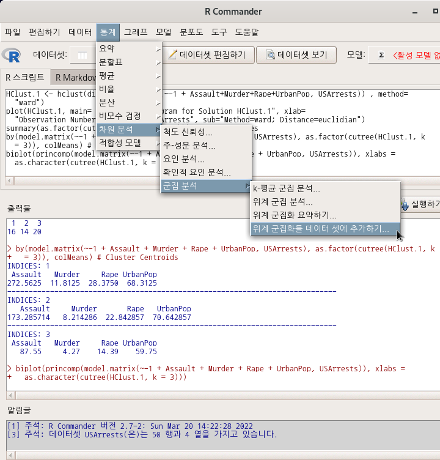
Task: Choose 확인적 요인 분석... menu entry
Action: pyautogui.click(x=206, y=172)
